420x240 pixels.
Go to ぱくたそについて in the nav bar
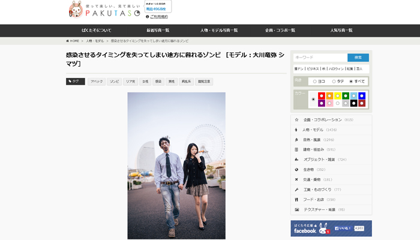96,31
